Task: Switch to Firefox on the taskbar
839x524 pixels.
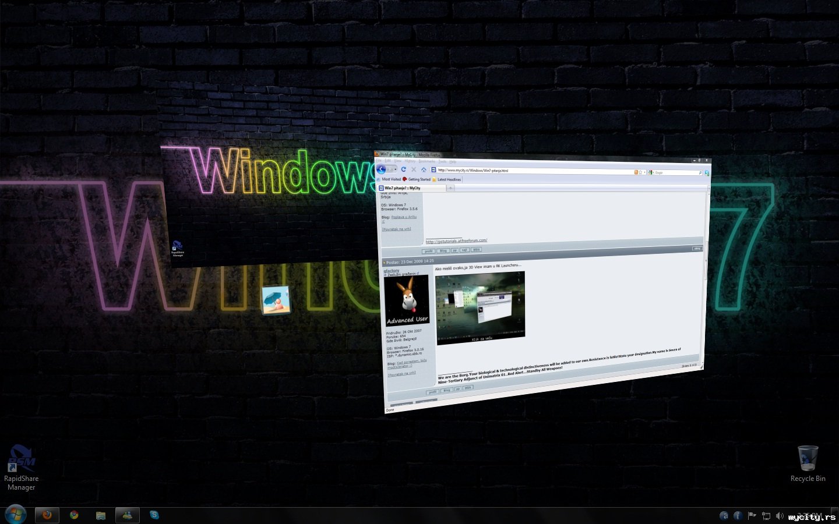Action: (47, 515)
